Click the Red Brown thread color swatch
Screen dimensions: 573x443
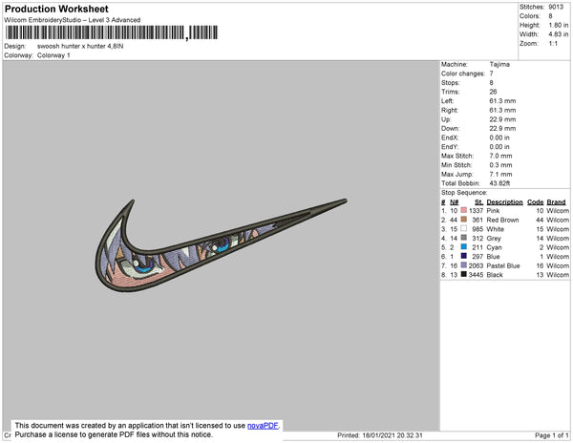click(464, 220)
